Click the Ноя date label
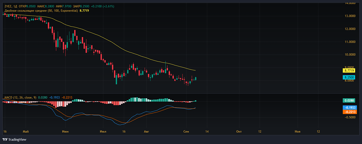This screenshot has height=144, width=362. pyautogui.click(x=298, y=132)
